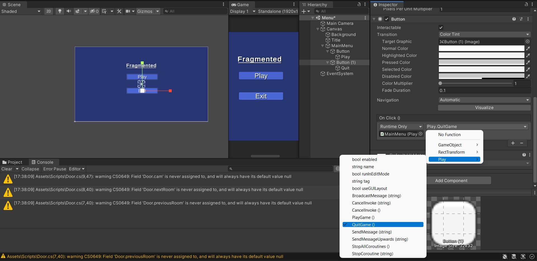This screenshot has width=537, height=261.
Task: Disable the Button component enabled checkbox
Action: 387,19
